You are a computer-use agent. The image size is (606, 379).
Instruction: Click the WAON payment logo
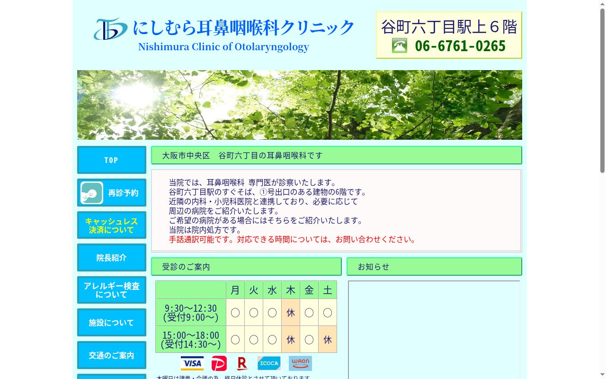tap(300, 363)
